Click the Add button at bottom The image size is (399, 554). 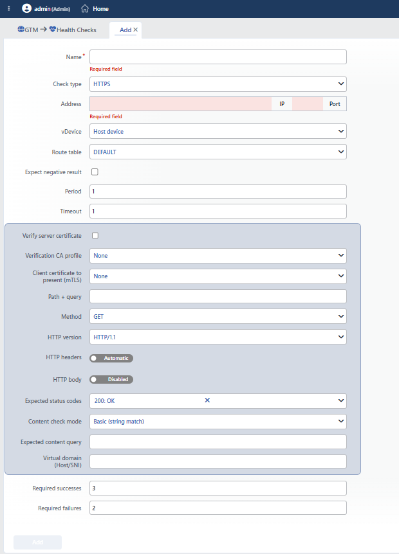coord(37,542)
